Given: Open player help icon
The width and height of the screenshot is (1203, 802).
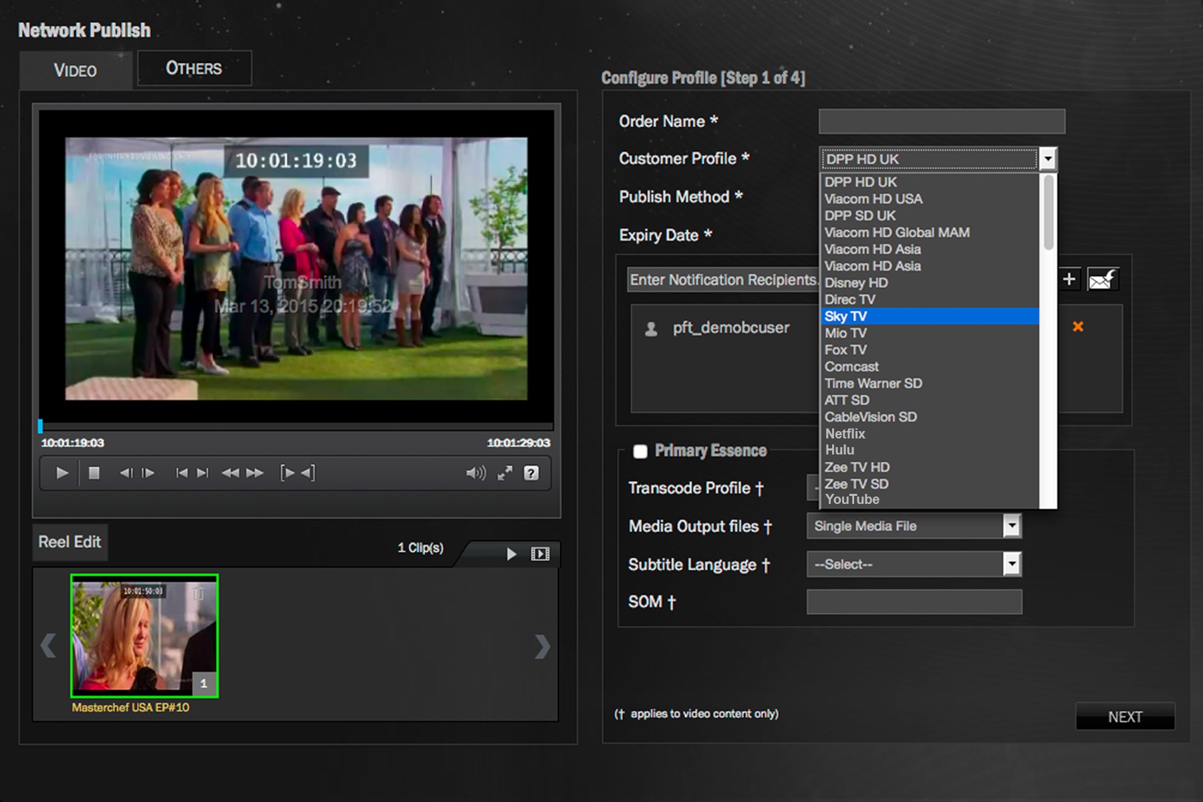Looking at the screenshot, I should [x=531, y=473].
